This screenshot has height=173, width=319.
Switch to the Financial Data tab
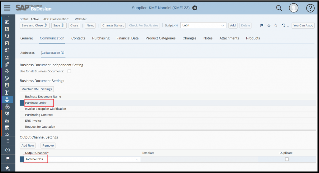coord(127,38)
